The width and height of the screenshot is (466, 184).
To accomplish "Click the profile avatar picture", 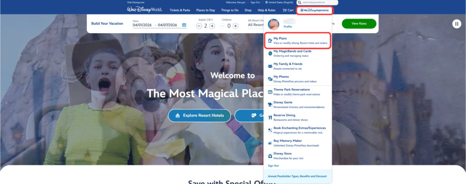I will [x=274, y=24].
